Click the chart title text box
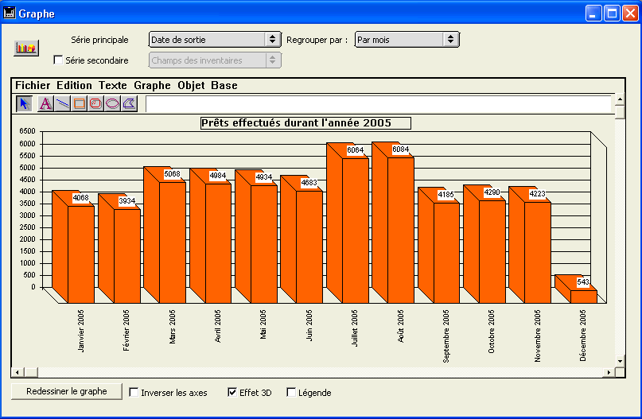The image size is (642, 419). click(x=305, y=123)
